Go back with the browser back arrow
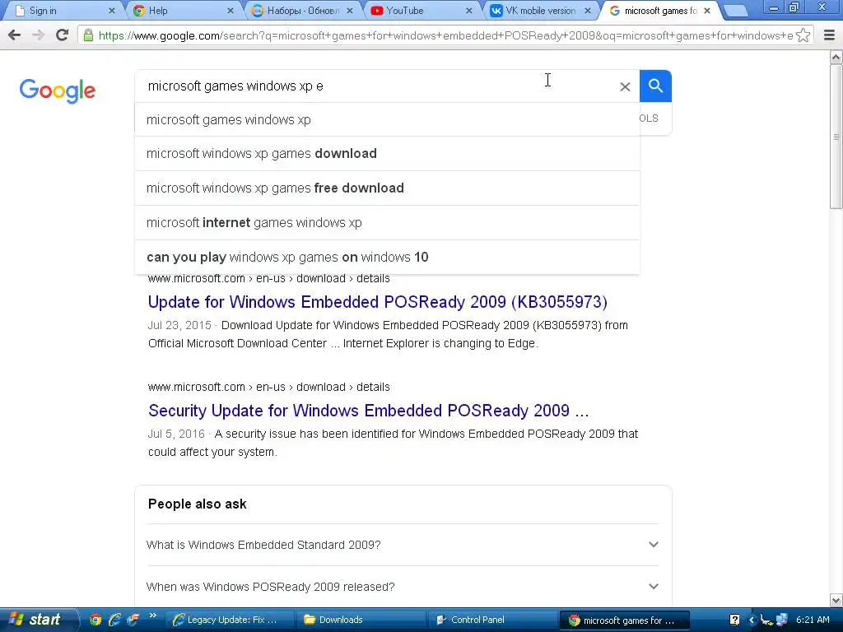The image size is (843, 632). pyautogui.click(x=15, y=35)
